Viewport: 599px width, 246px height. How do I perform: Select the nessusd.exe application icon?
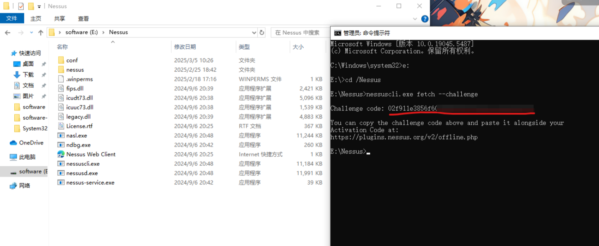point(61,173)
